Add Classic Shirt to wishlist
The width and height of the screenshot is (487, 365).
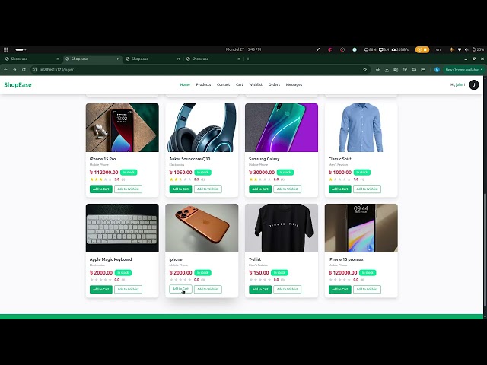click(367, 189)
